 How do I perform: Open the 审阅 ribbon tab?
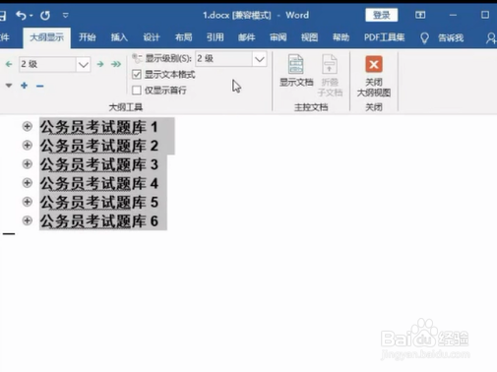point(278,37)
